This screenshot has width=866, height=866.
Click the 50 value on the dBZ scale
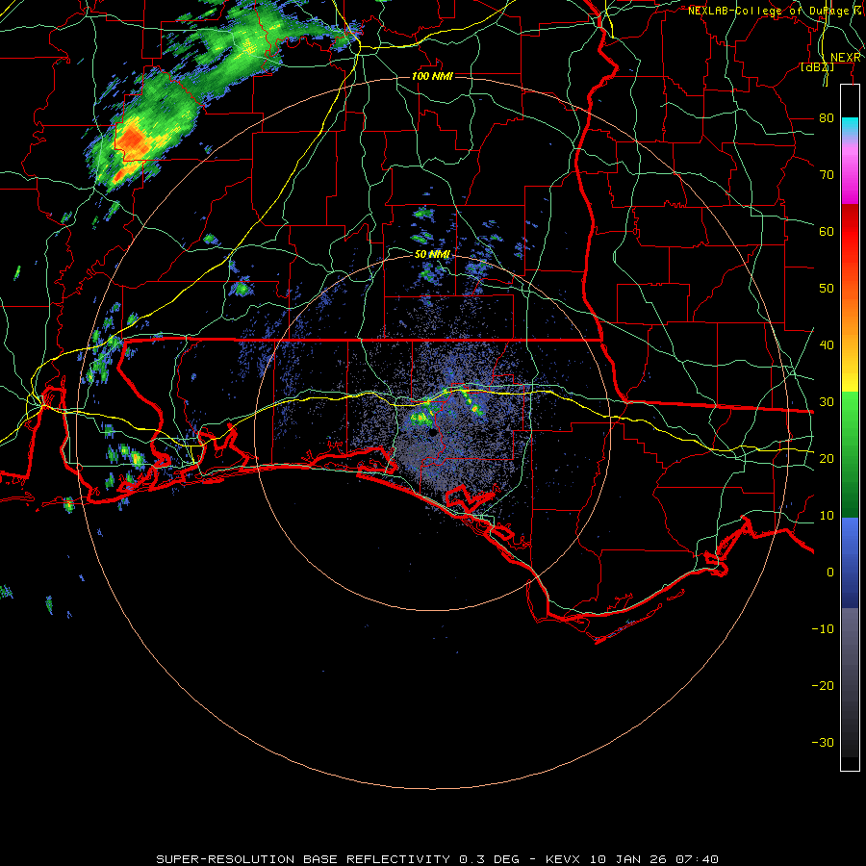click(x=827, y=289)
